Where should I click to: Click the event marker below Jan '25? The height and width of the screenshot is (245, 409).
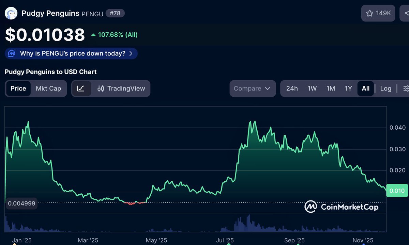15,244
